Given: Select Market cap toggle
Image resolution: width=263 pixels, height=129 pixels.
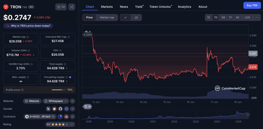Looking at the screenshot, I should click(x=107, y=17).
